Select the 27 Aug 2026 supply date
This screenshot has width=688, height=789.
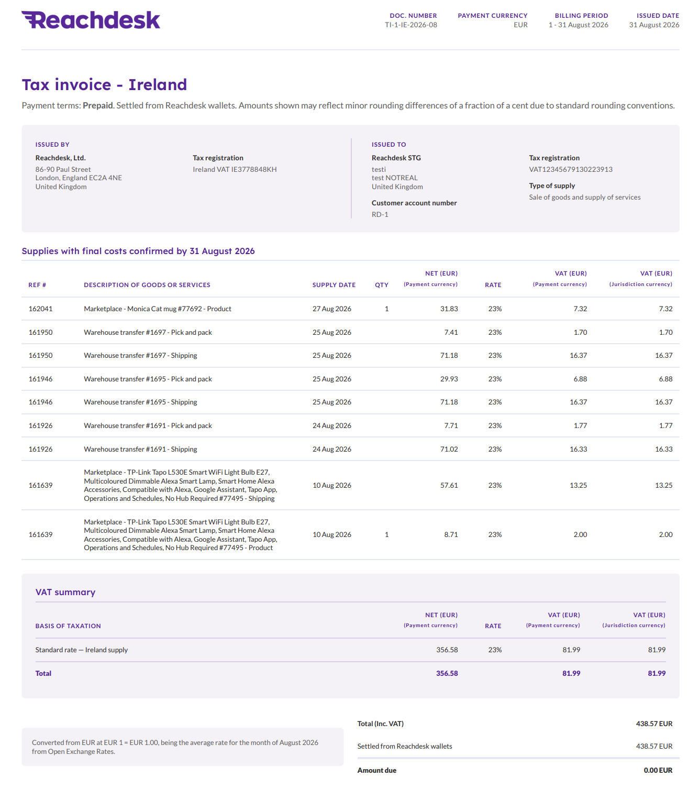332,309
